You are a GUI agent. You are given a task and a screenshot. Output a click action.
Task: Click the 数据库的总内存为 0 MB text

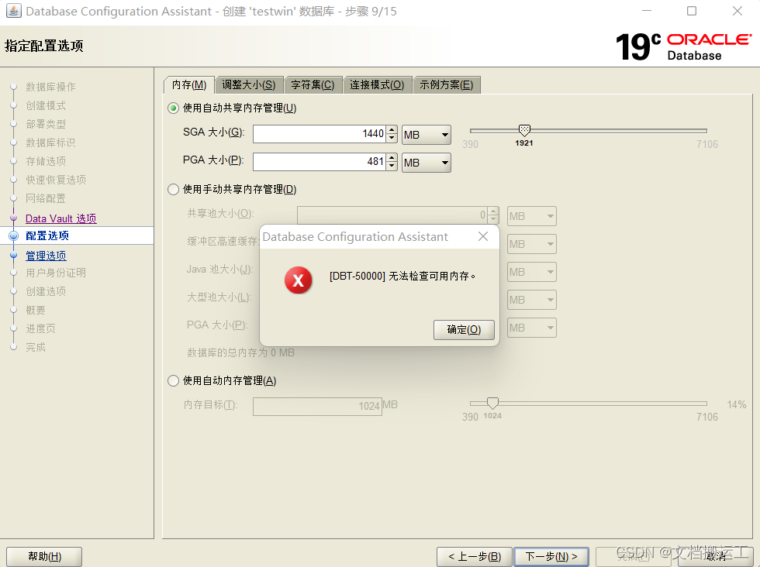click(240, 352)
